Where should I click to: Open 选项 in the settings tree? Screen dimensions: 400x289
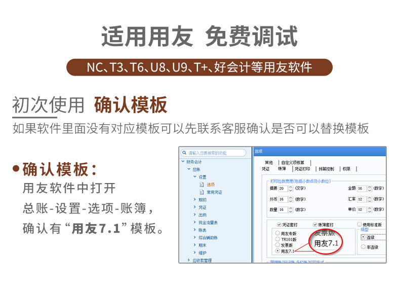click(x=211, y=185)
